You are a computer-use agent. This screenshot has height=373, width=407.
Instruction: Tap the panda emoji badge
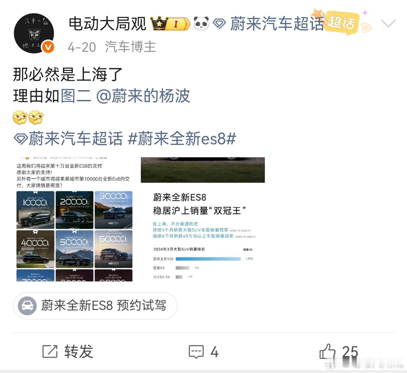coord(201,24)
